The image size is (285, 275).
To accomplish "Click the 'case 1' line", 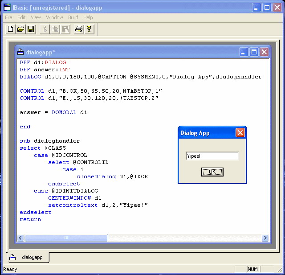I will click(73, 169).
